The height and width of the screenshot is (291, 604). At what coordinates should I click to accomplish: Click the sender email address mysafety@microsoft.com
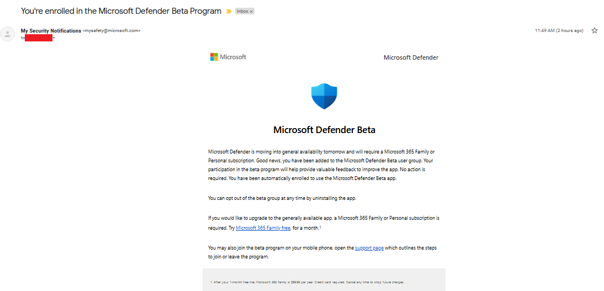coord(112,31)
